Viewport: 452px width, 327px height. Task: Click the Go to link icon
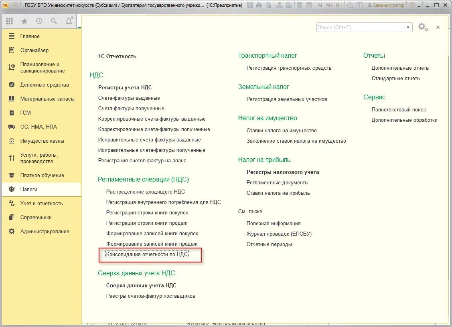point(288,5)
